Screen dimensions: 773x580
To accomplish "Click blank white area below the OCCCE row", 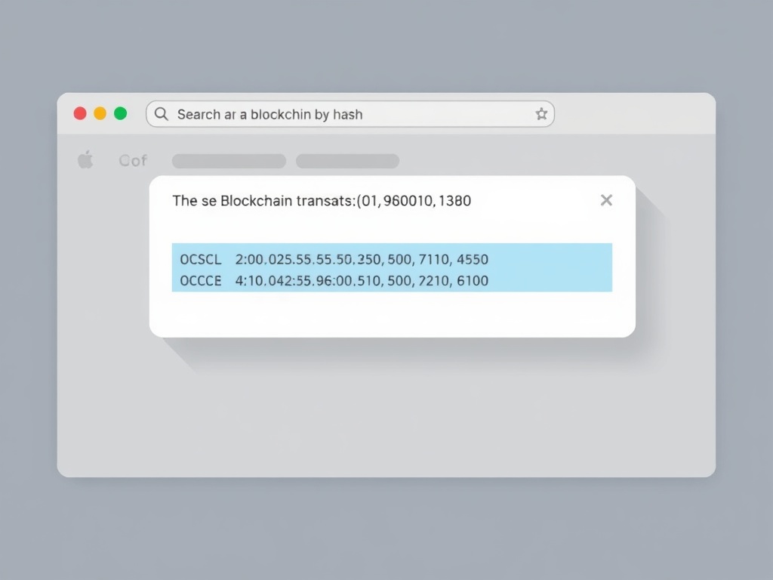I will [392, 314].
